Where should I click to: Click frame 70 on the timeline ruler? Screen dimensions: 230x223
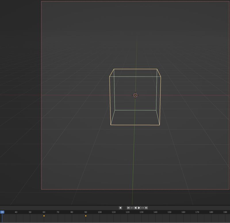point(58,212)
